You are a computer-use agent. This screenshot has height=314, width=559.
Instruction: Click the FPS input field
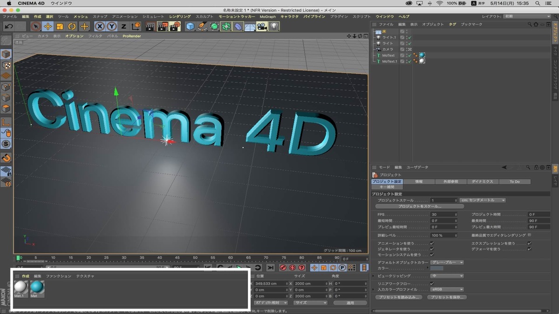[444, 214]
